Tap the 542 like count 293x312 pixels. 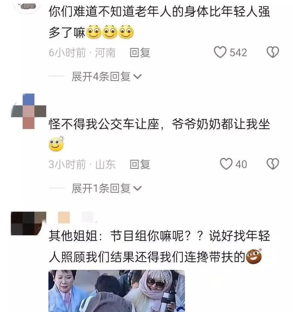[238, 53]
